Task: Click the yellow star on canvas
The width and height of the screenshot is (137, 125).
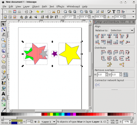Action: pyautogui.click(x=71, y=54)
